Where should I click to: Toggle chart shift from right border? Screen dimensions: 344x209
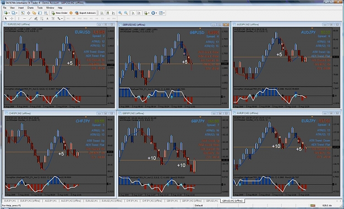point(139,13)
